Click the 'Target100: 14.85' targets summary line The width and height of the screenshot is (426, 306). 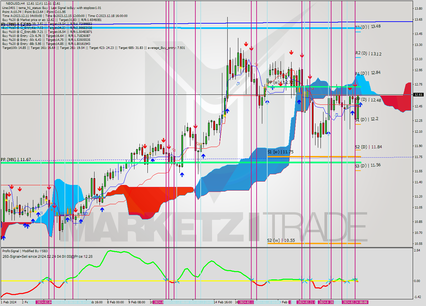(94, 48)
